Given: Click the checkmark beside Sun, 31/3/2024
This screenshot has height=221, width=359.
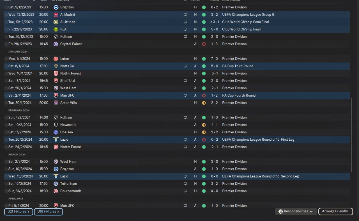Looking at the screenshot, I should (6, 191).
